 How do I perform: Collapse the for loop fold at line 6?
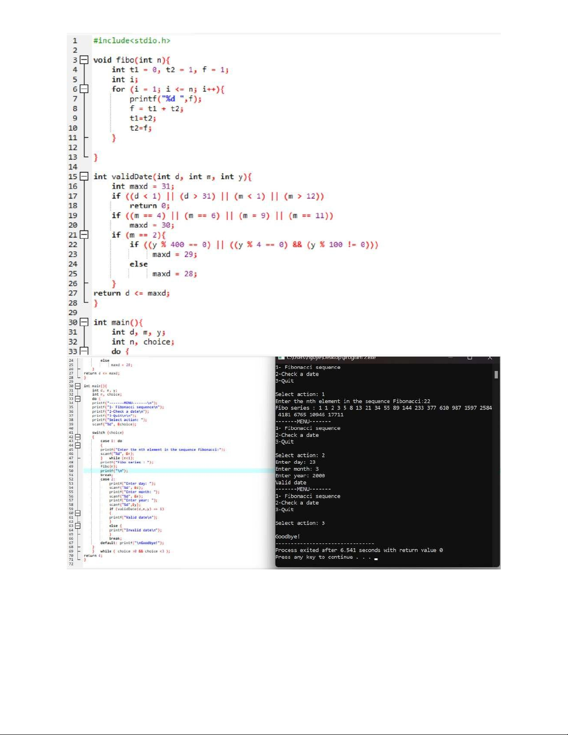click(x=84, y=89)
